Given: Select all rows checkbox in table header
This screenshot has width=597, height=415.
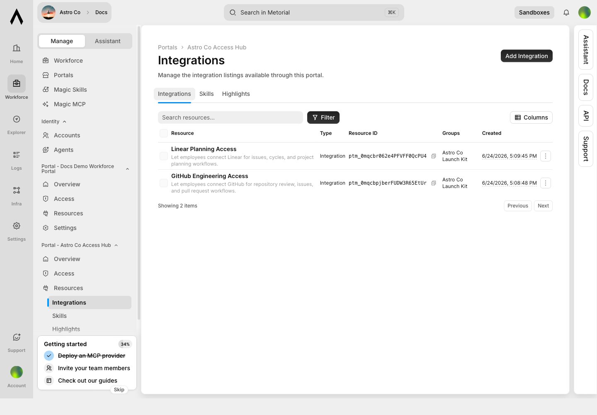Looking at the screenshot, I should point(164,133).
